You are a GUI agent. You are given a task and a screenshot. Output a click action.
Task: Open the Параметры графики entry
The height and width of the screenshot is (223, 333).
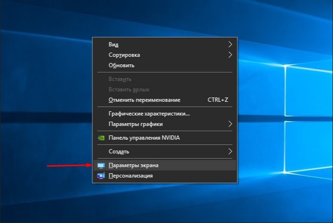point(165,124)
